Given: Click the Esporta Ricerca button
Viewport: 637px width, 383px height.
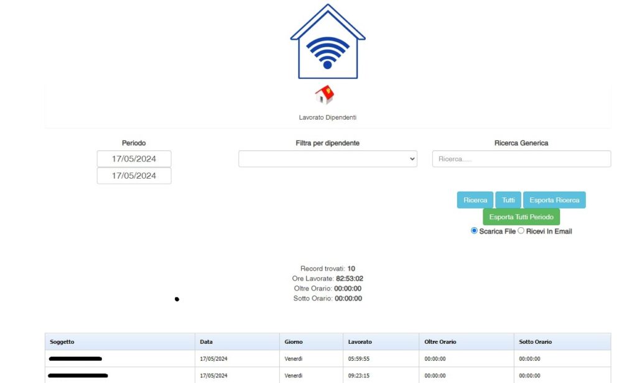Looking at the screenshot, I should [x=554, y=200].
